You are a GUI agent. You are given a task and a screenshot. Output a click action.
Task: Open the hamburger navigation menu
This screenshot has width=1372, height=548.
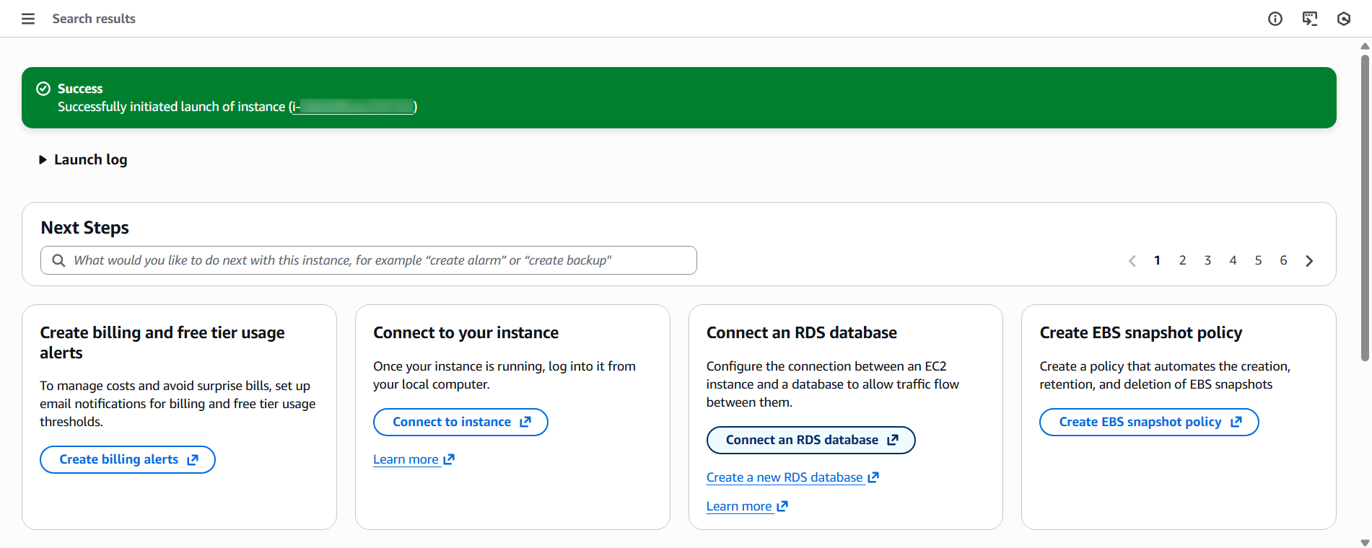pos(28,19)
